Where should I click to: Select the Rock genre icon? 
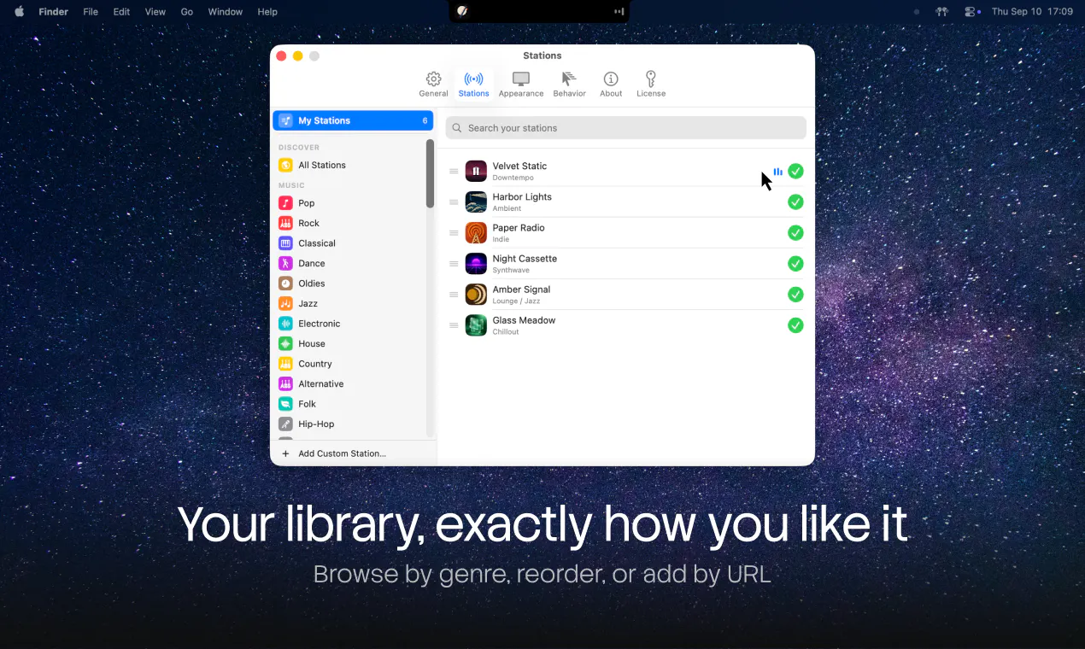(x=285, y=223)
